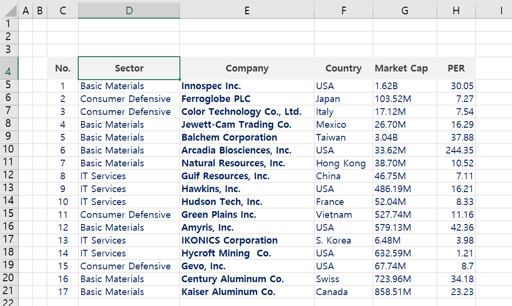The height and width of the screenshot is (306, 512).
Task: Click the 'Mexico' country cell
Action: [344, 124]
